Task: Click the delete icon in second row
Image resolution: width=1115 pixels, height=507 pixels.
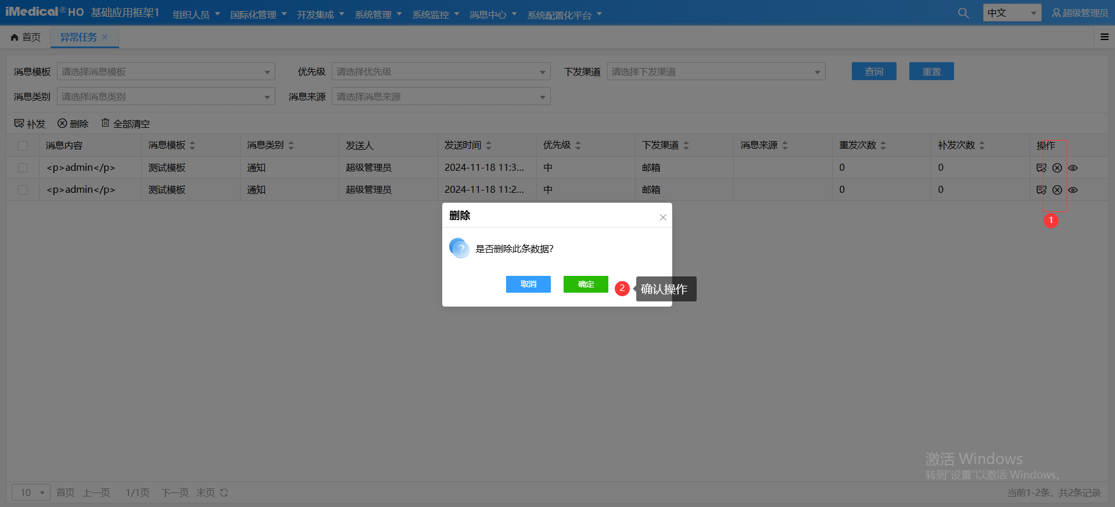Action: point(1057,190)
